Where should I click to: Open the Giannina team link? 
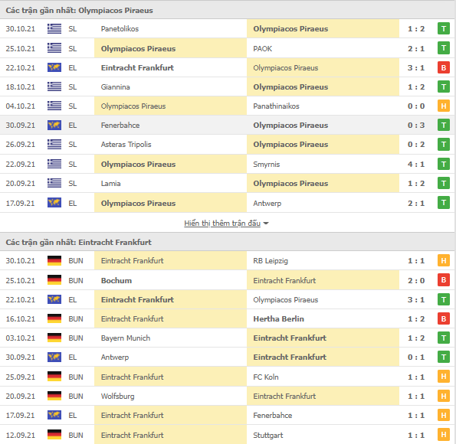click(115, 87)
